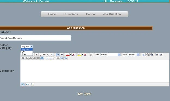170x101 pixels.
Task: Set left-to-right text direction
Action: [x=58, y=55]
